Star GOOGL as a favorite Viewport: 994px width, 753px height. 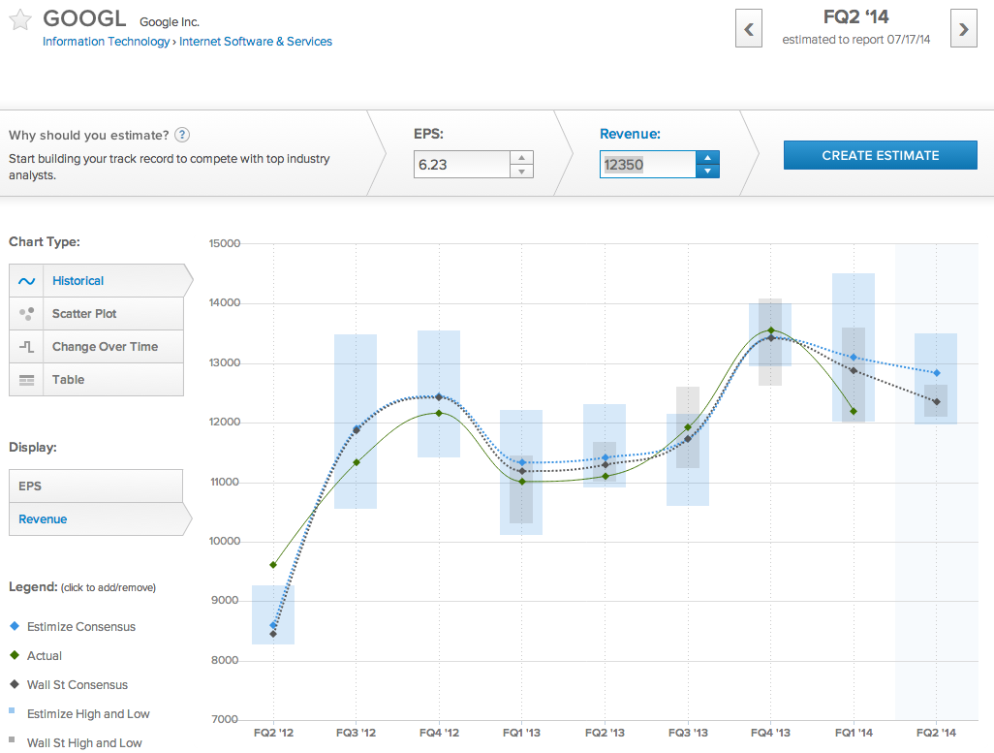[20, 19]
